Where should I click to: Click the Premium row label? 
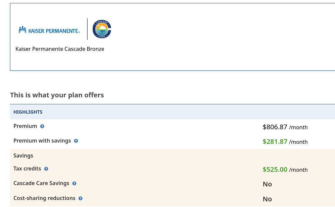point(25,126)
